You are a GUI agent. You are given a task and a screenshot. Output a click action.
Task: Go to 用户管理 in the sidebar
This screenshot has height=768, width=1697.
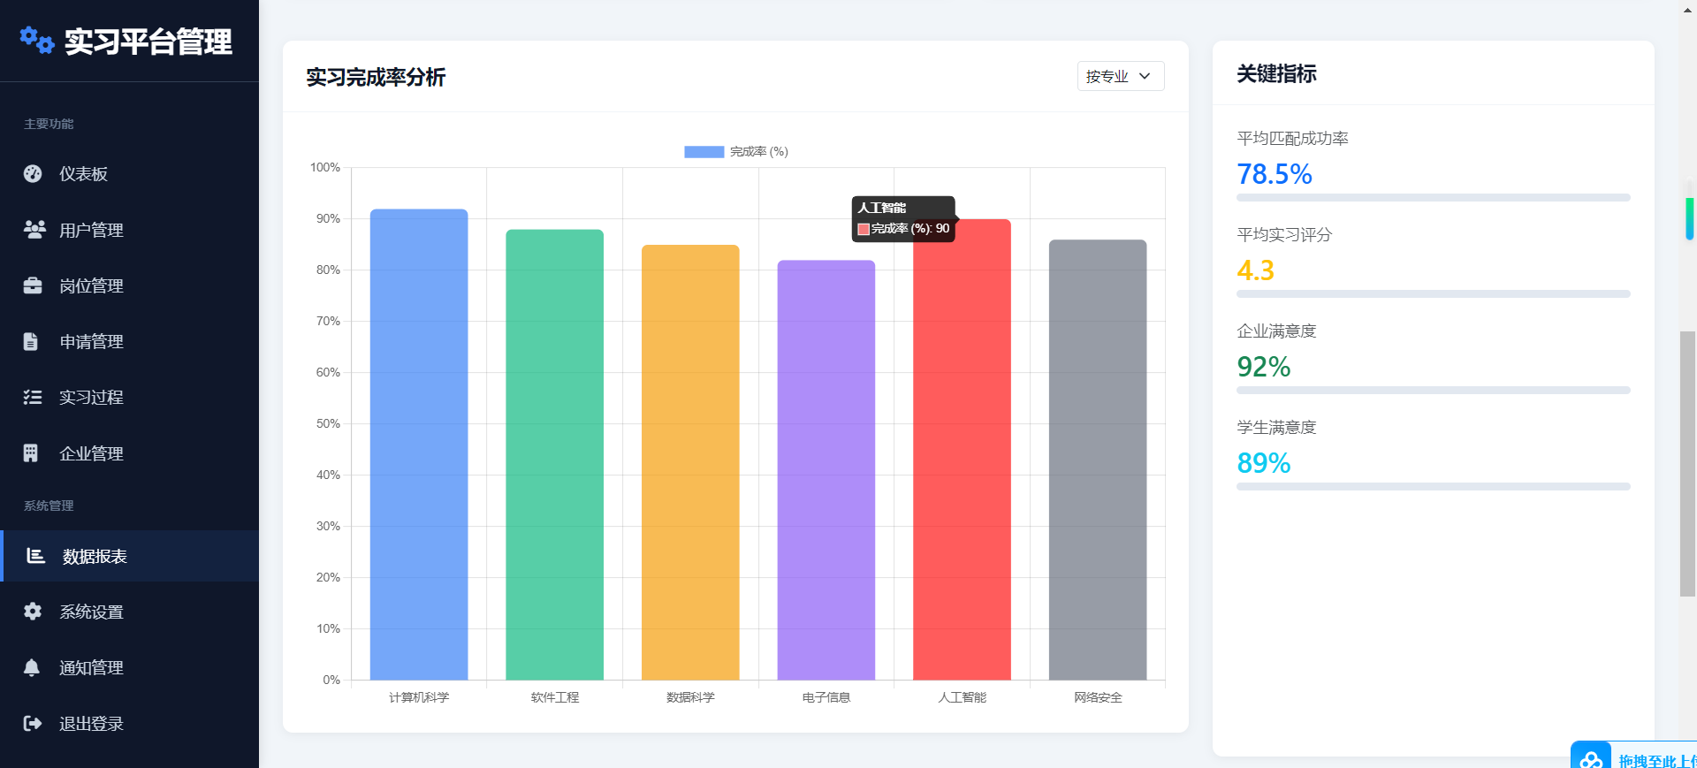coord(130,230)
